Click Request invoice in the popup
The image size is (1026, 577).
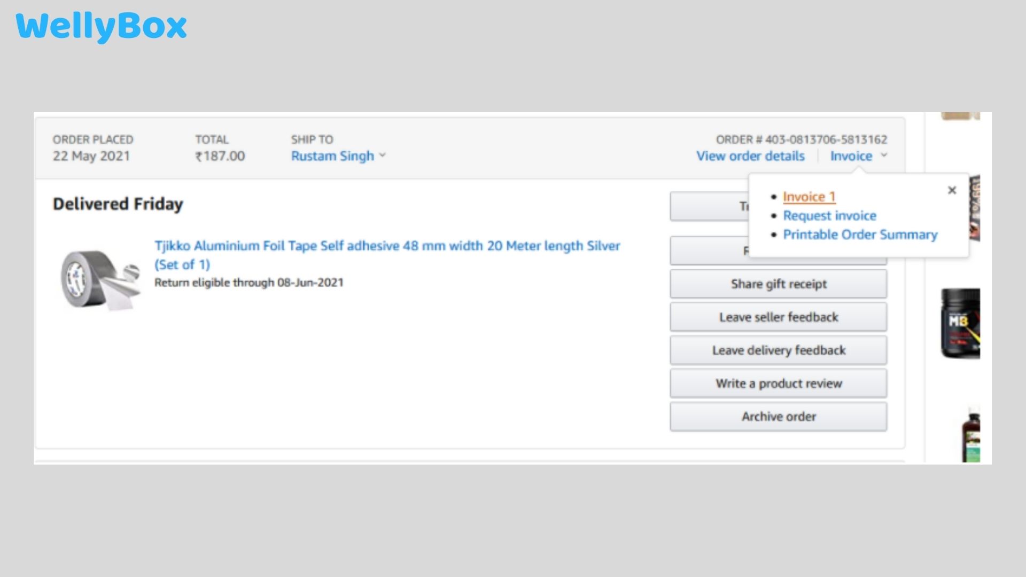click(x=829, y=215)
